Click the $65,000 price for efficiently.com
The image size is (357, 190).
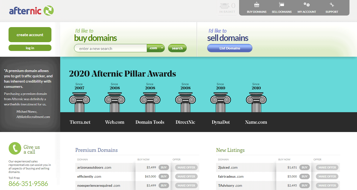pos(151,176)
